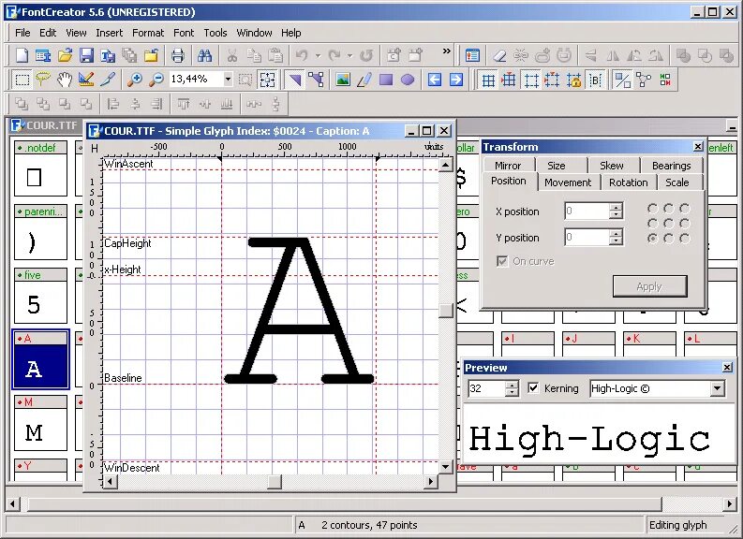Viewport: 743px width, 539px height.
Task: Toggle the show grid icon
Action: [x=488, y=80]
